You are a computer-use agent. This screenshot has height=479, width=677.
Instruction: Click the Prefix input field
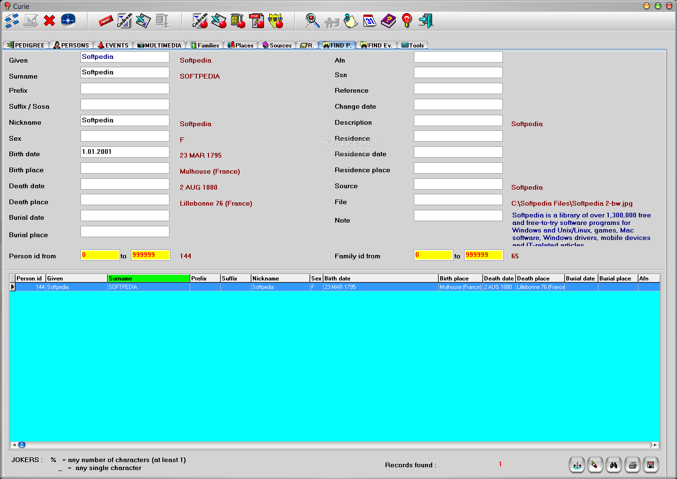pos(125,88)
